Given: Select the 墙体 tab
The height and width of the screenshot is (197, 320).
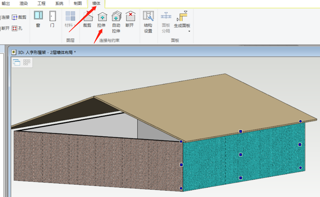Looking at the screenshot, I should (96, 3).
